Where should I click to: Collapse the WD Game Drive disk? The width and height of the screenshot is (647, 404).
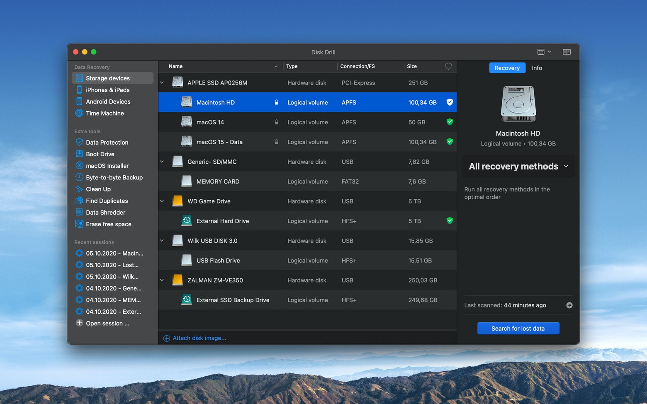point(162,201)
